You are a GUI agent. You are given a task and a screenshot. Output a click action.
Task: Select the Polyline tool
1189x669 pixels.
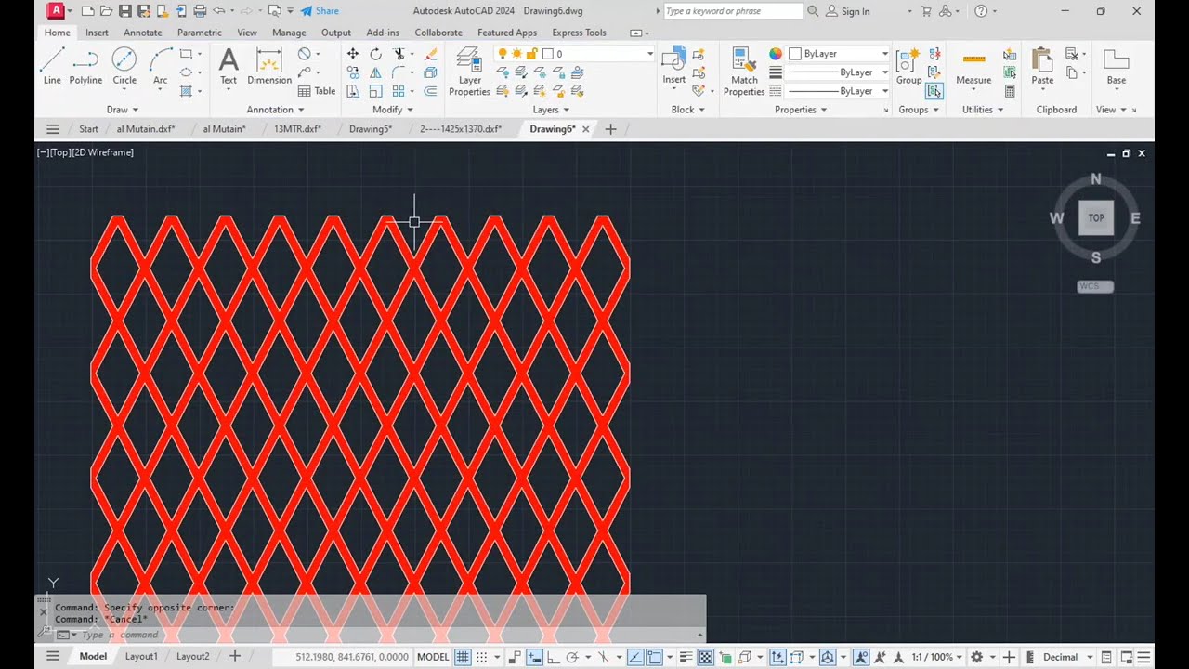[x=85, y=66]
